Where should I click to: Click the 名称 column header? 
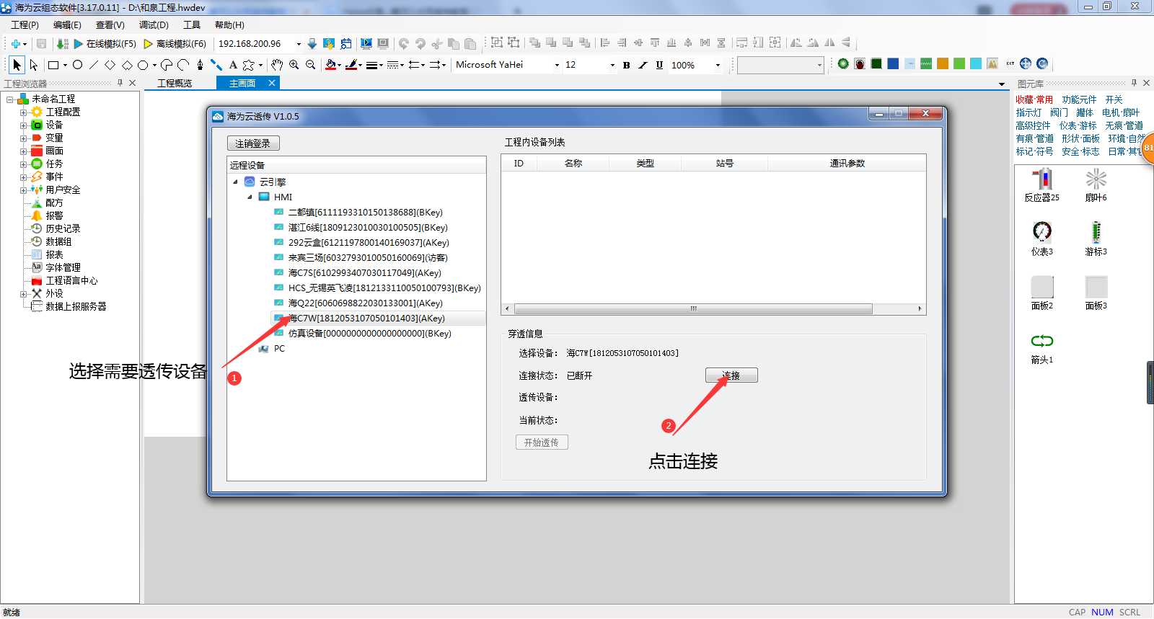click(x=573, y=164)
